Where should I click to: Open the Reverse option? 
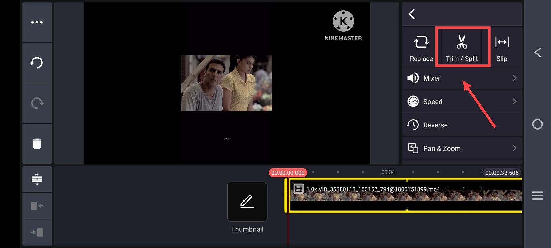[x=435, y=125]
